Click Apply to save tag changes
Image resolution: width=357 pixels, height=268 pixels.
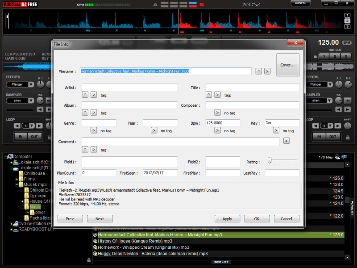tap(227, 219)
